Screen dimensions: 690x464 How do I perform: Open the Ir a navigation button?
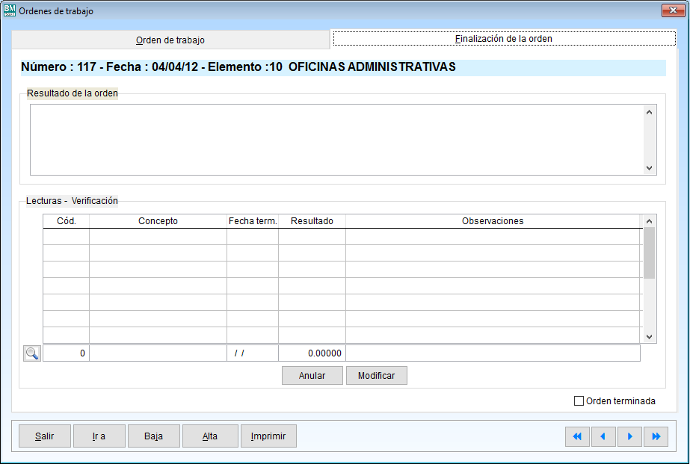coord(99,436)
